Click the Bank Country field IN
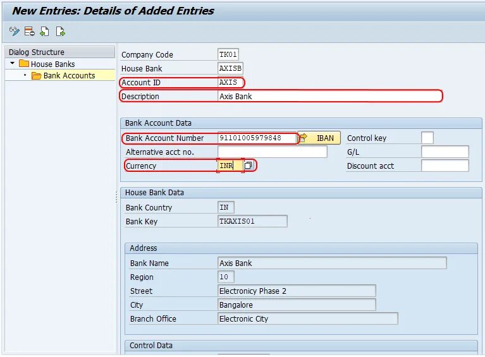The height and width of the screenshot is (357, 485). click(226, 207)
